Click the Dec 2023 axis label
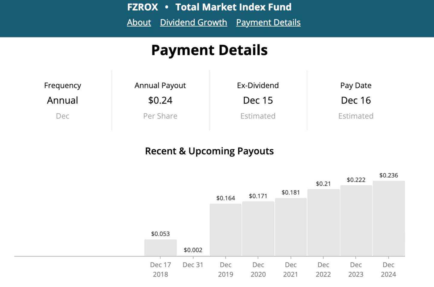Viewport: 434px width, 287px height. pyautogui.click(x=356, y=270)
